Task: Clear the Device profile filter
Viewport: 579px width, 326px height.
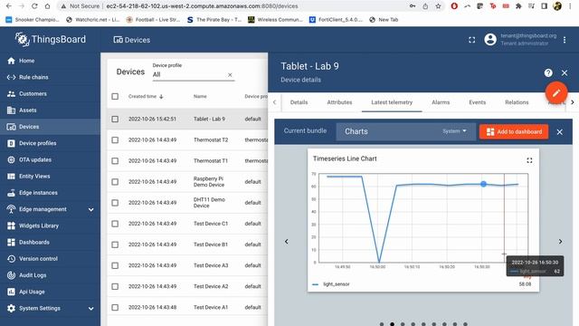Action: pyautogui.click(x=230, y=74)
